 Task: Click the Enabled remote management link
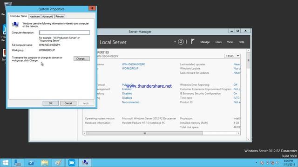coord(127,89)
